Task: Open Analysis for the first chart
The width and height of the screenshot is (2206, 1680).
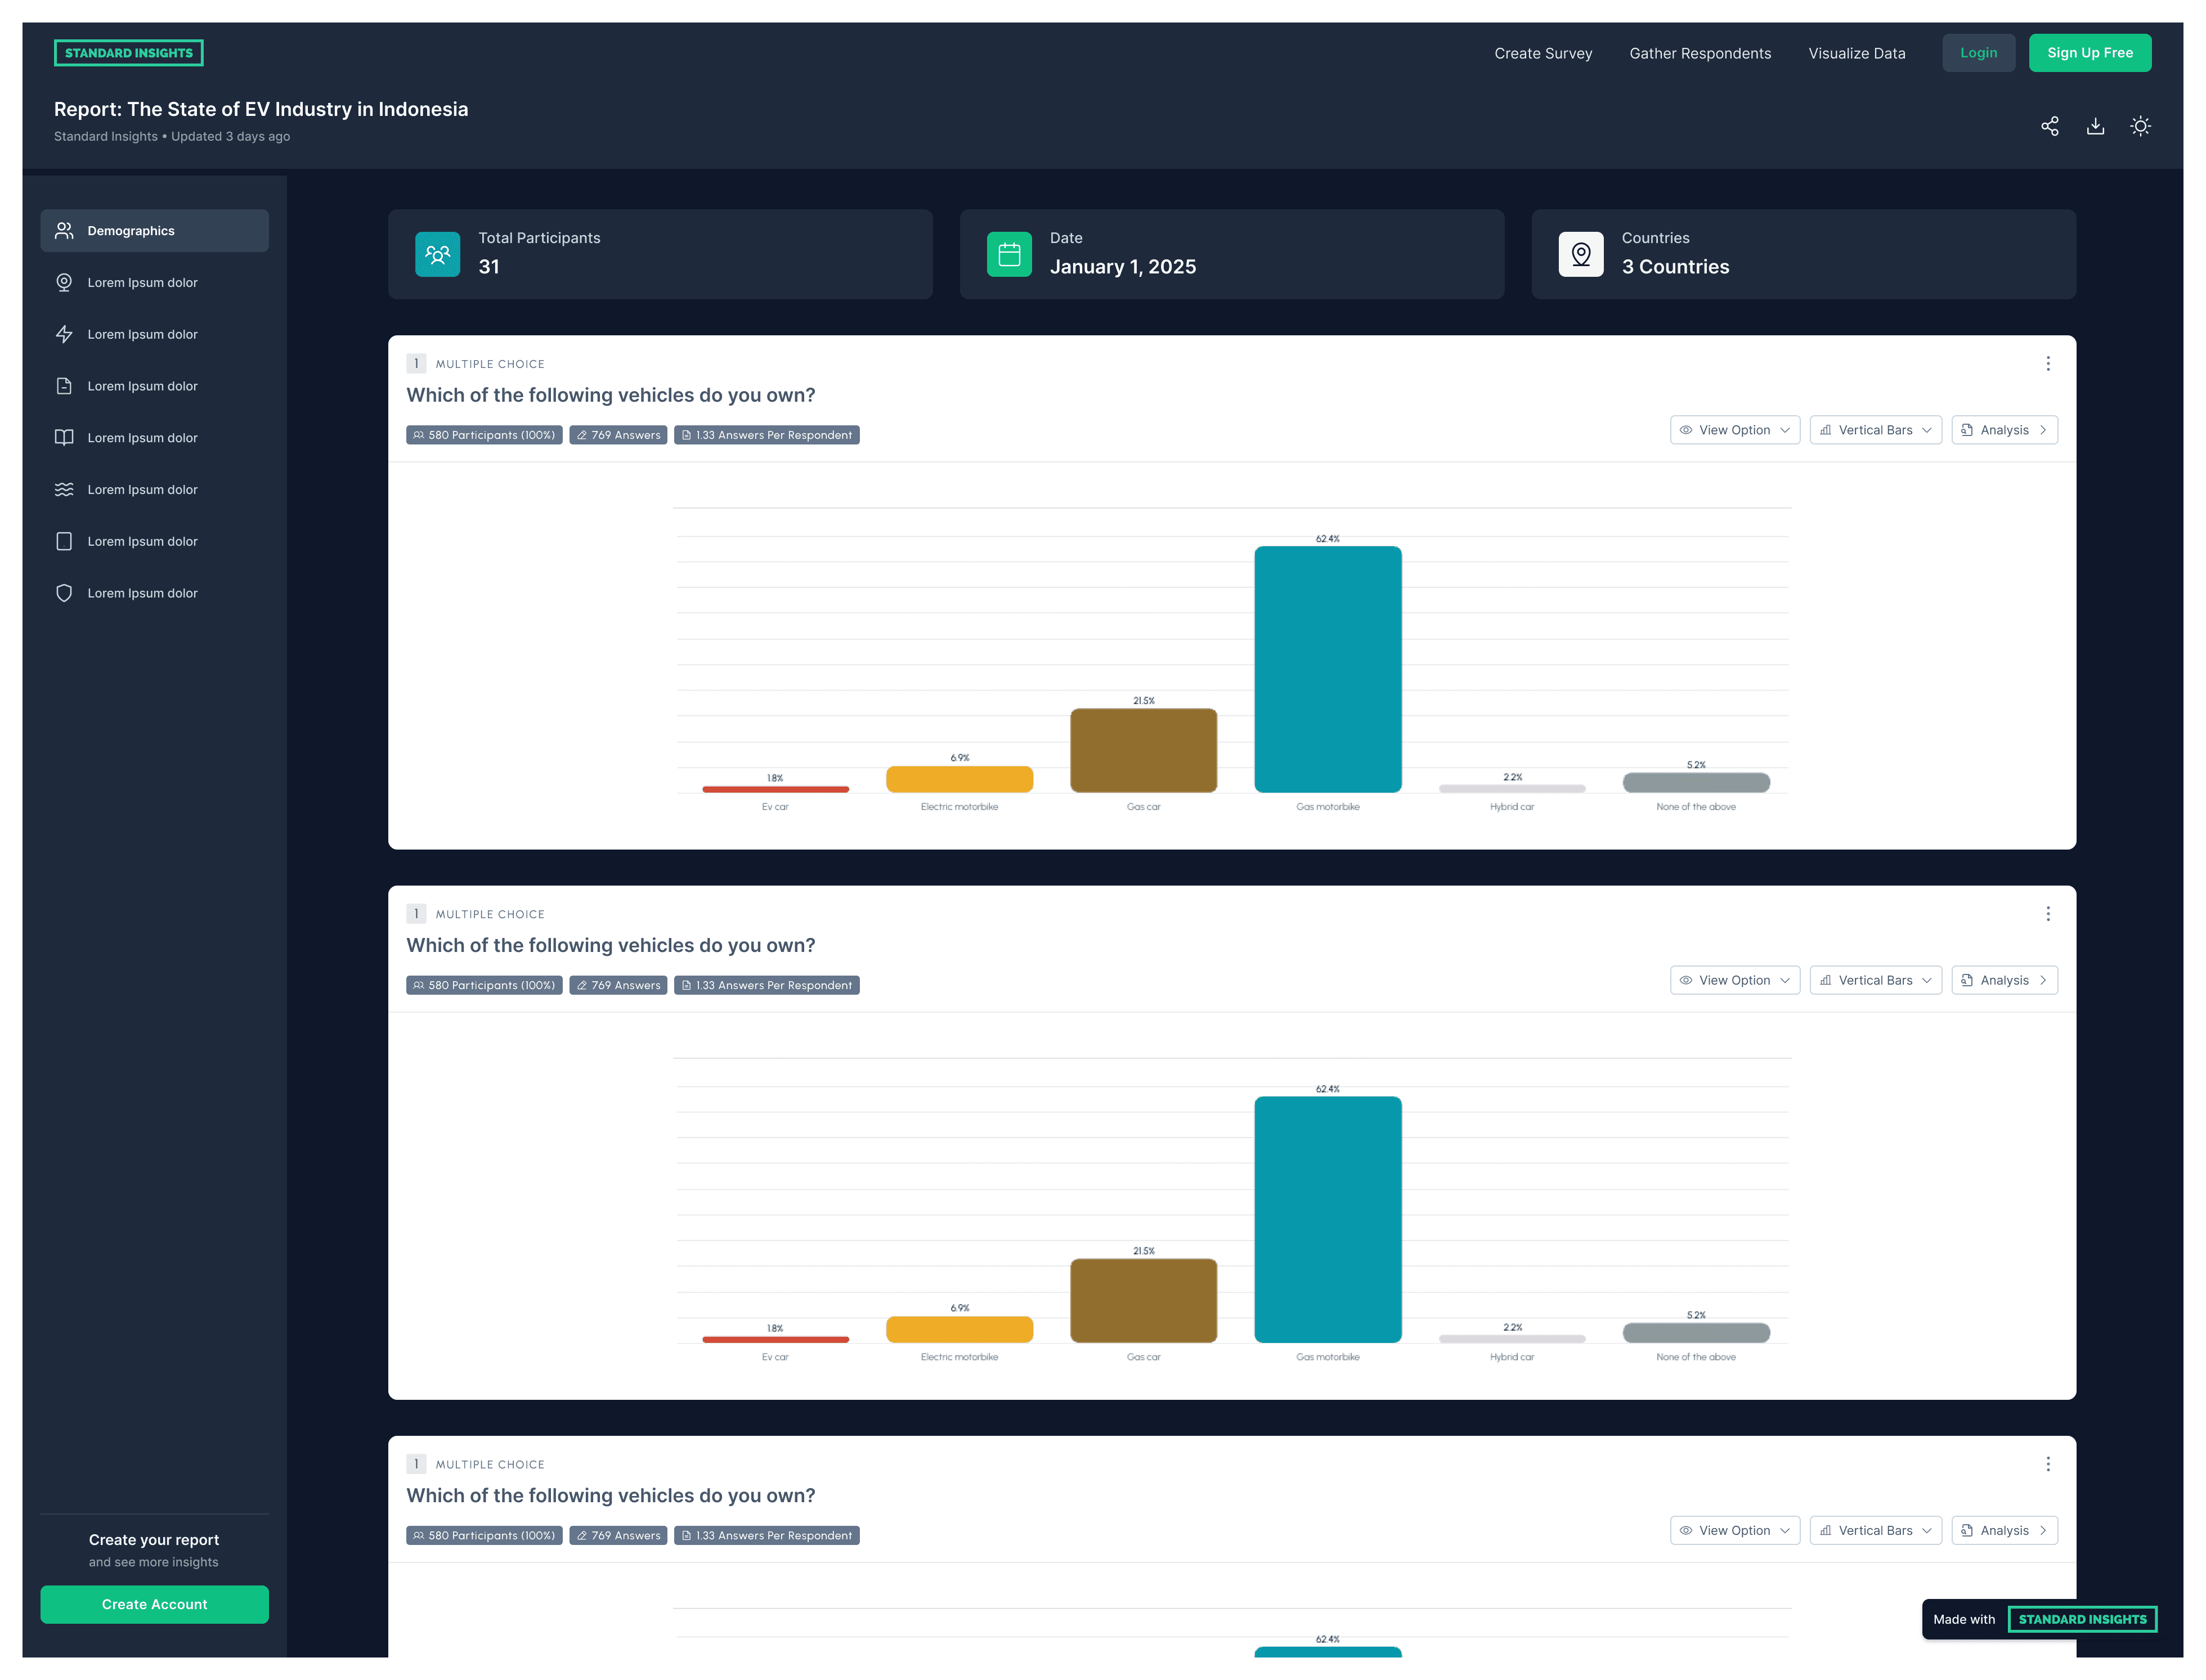Action: point(2004,430)
